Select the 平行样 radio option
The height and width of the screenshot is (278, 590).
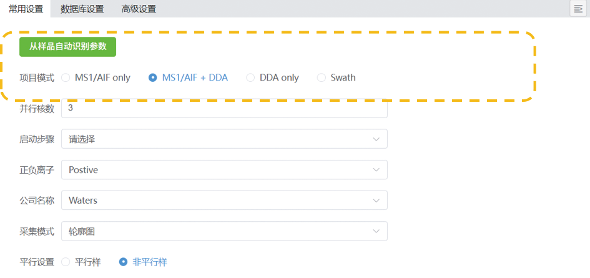(x=66, y=262)
